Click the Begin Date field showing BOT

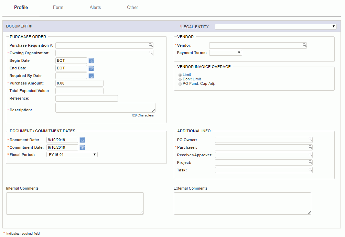tap(71, 60)
